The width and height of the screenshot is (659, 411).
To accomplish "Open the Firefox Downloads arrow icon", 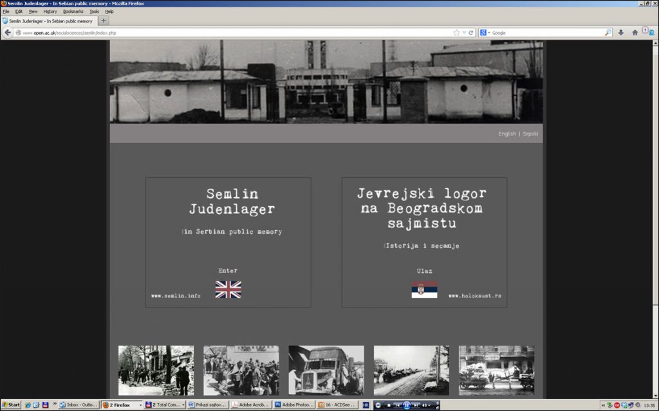I will pyautogui.click(x=621, y=33).
